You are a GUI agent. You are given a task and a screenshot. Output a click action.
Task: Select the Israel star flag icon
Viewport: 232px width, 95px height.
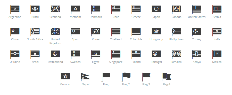tap(35, 54)
